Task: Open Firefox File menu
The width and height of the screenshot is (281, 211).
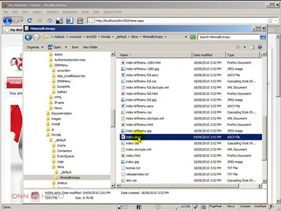Action: tap(6, 12)
